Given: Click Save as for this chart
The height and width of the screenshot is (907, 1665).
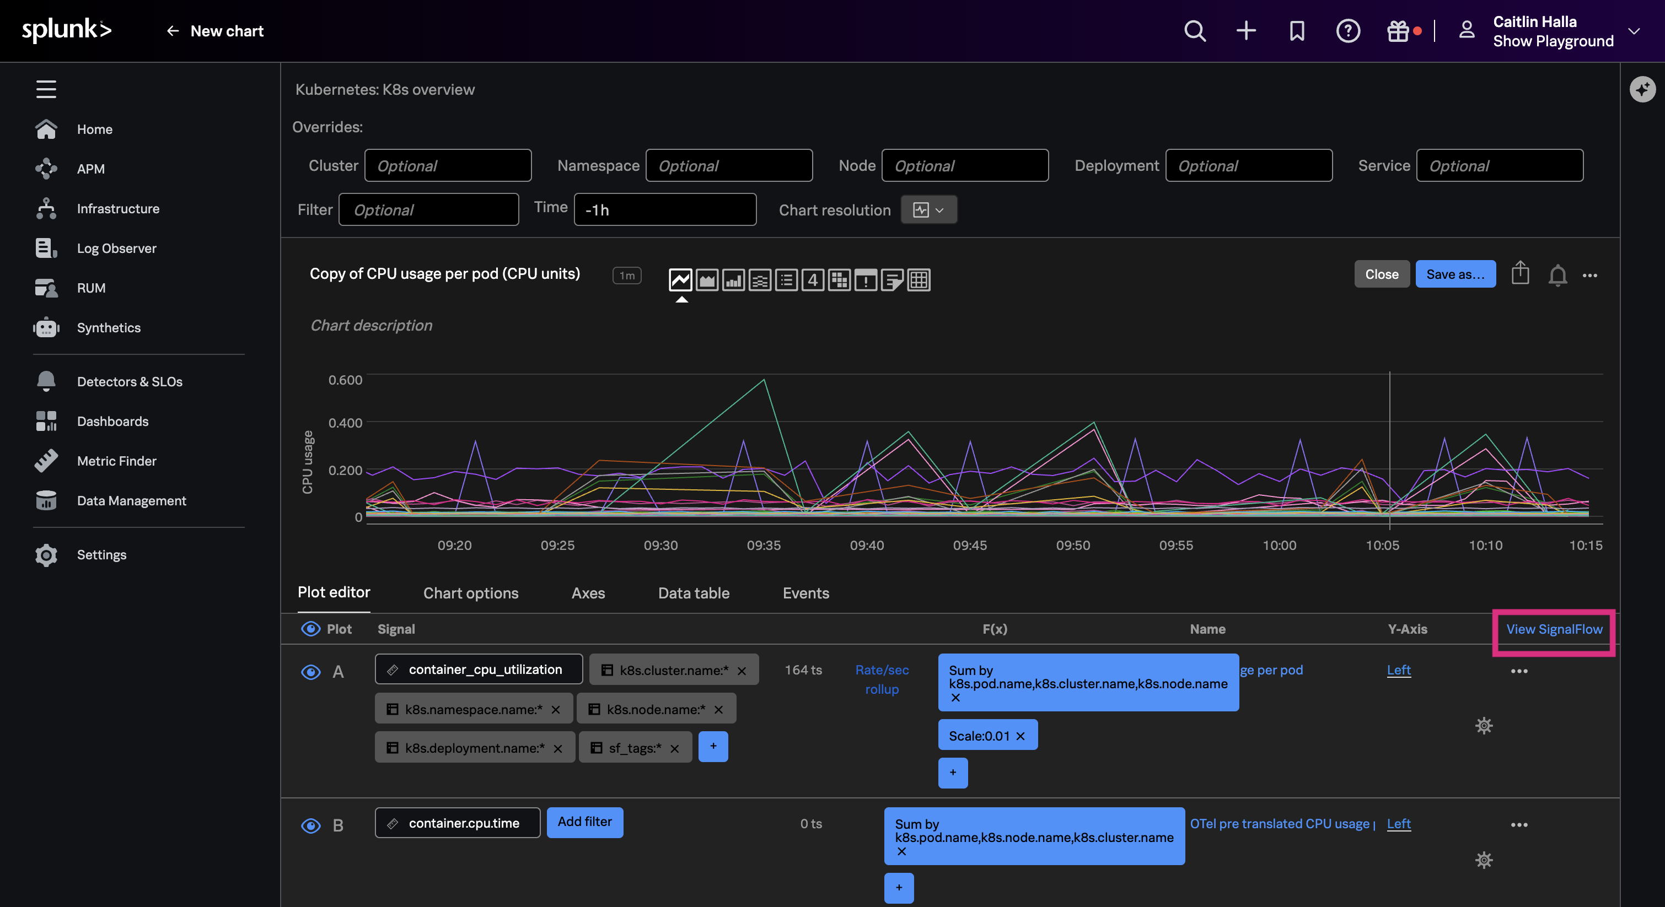Looking at the screenshot, I should click(x=1455, y=274).
